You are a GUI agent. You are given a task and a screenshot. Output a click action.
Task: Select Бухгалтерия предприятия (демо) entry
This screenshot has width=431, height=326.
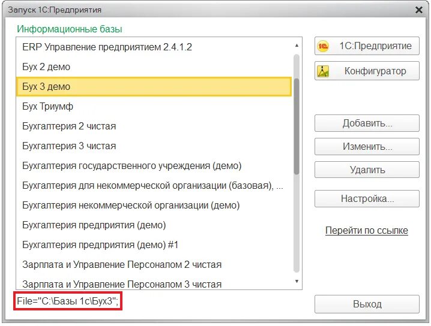154,225
